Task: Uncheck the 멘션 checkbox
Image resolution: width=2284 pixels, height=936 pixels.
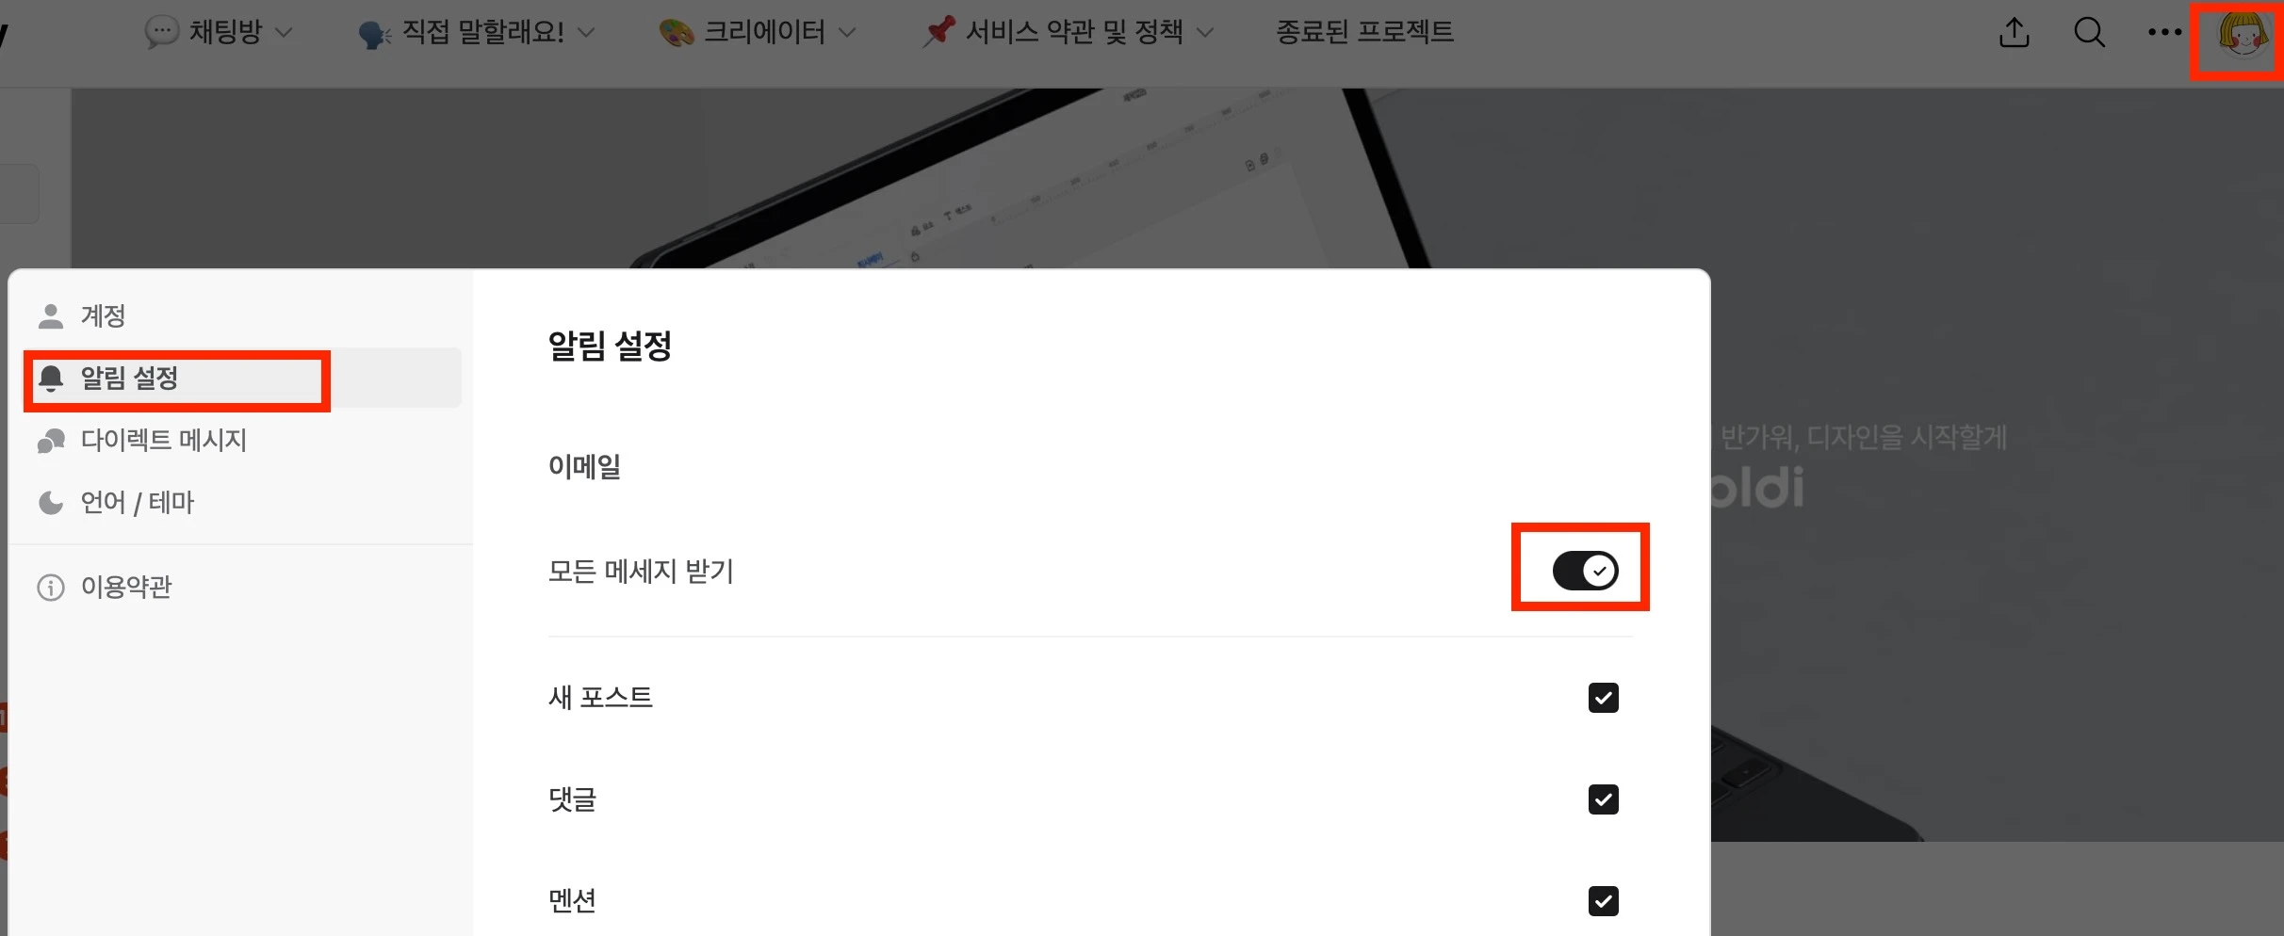Action: coord(1603,901)
